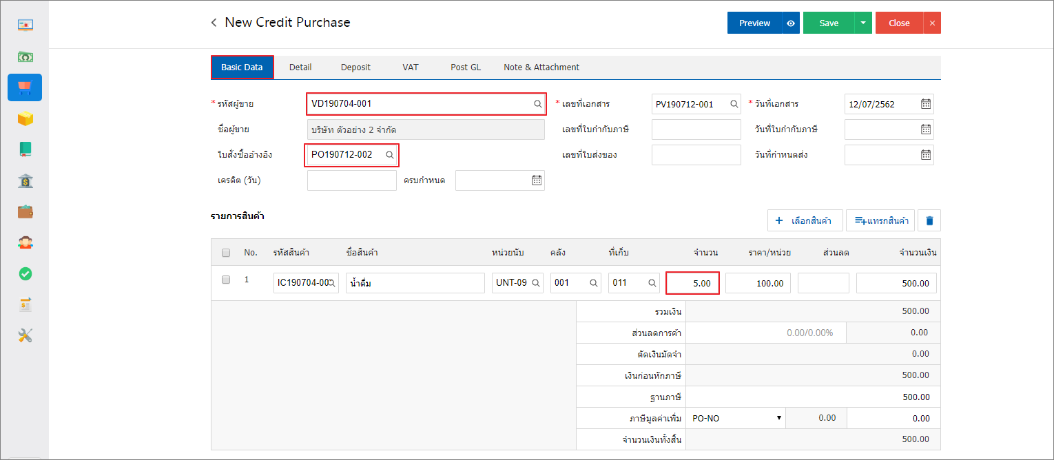
Task: Click the eye icon beside Preview
Action: tap(791, 23)
